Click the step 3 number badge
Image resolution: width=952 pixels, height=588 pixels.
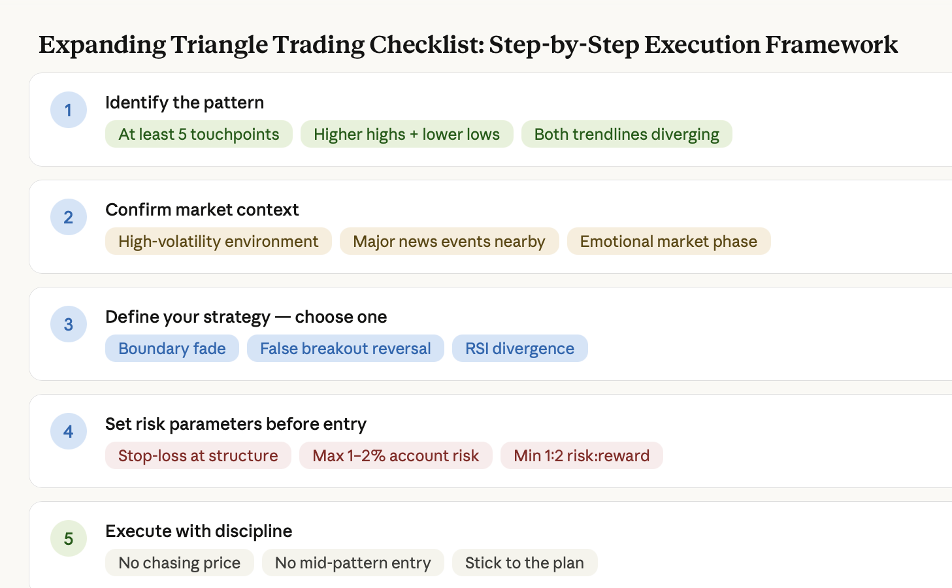pos(69,324)
